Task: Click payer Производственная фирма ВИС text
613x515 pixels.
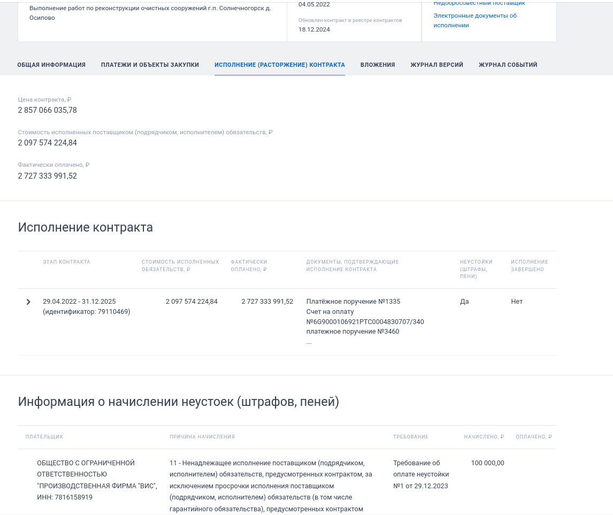Action: tap(97, 480)
